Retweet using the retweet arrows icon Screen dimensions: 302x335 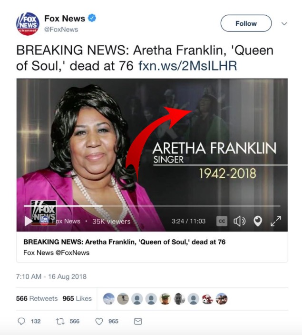pyautogui.click(x=60, y=321)
